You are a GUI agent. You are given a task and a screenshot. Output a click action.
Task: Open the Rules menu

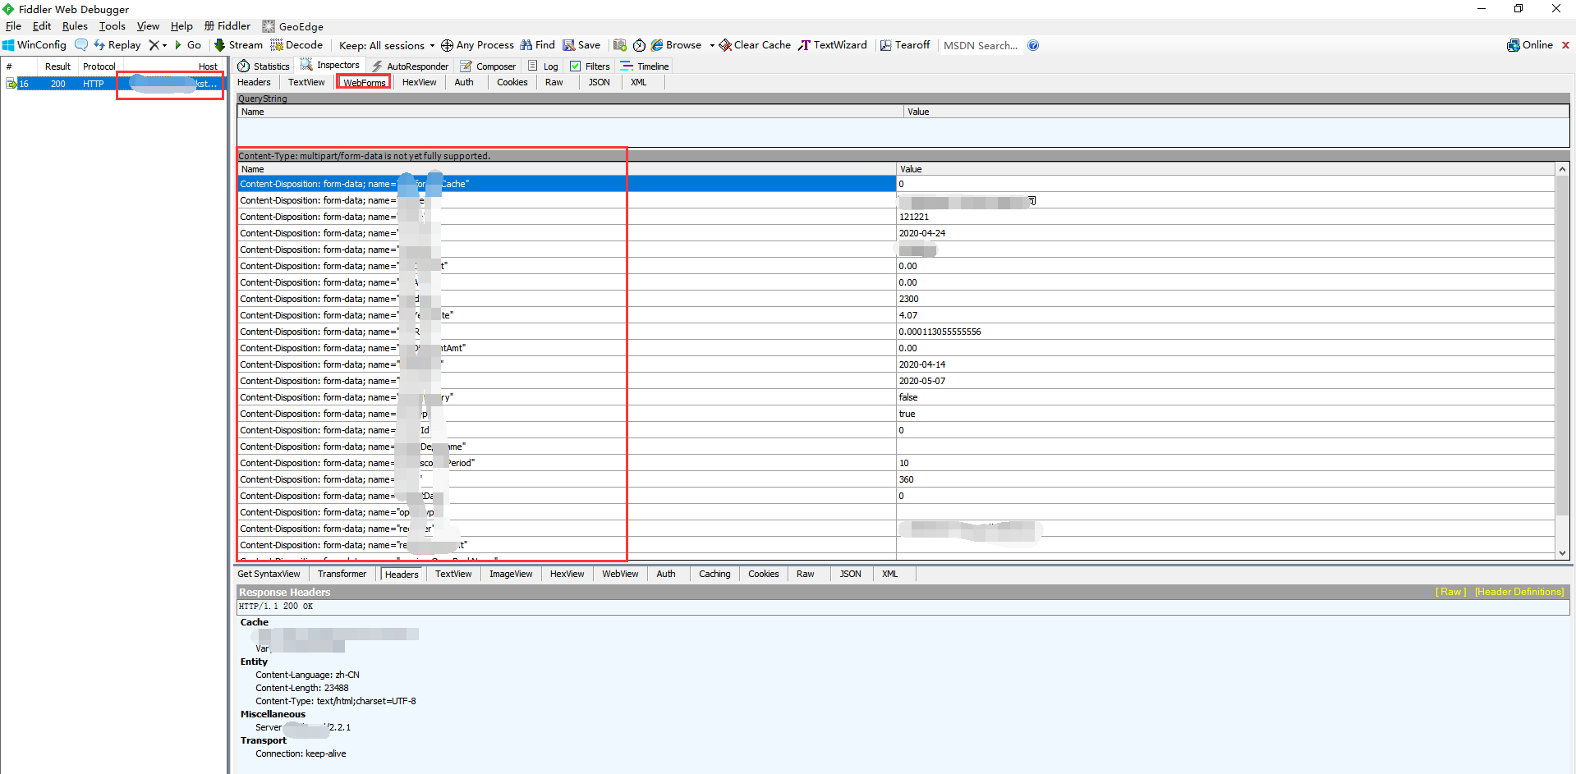point(75,26)
